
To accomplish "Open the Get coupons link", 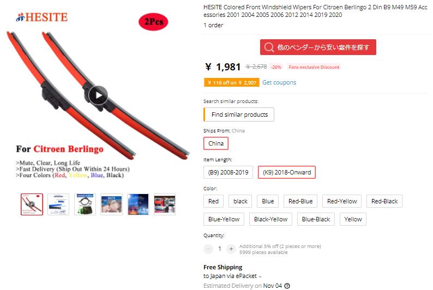I will coord(279,82).
